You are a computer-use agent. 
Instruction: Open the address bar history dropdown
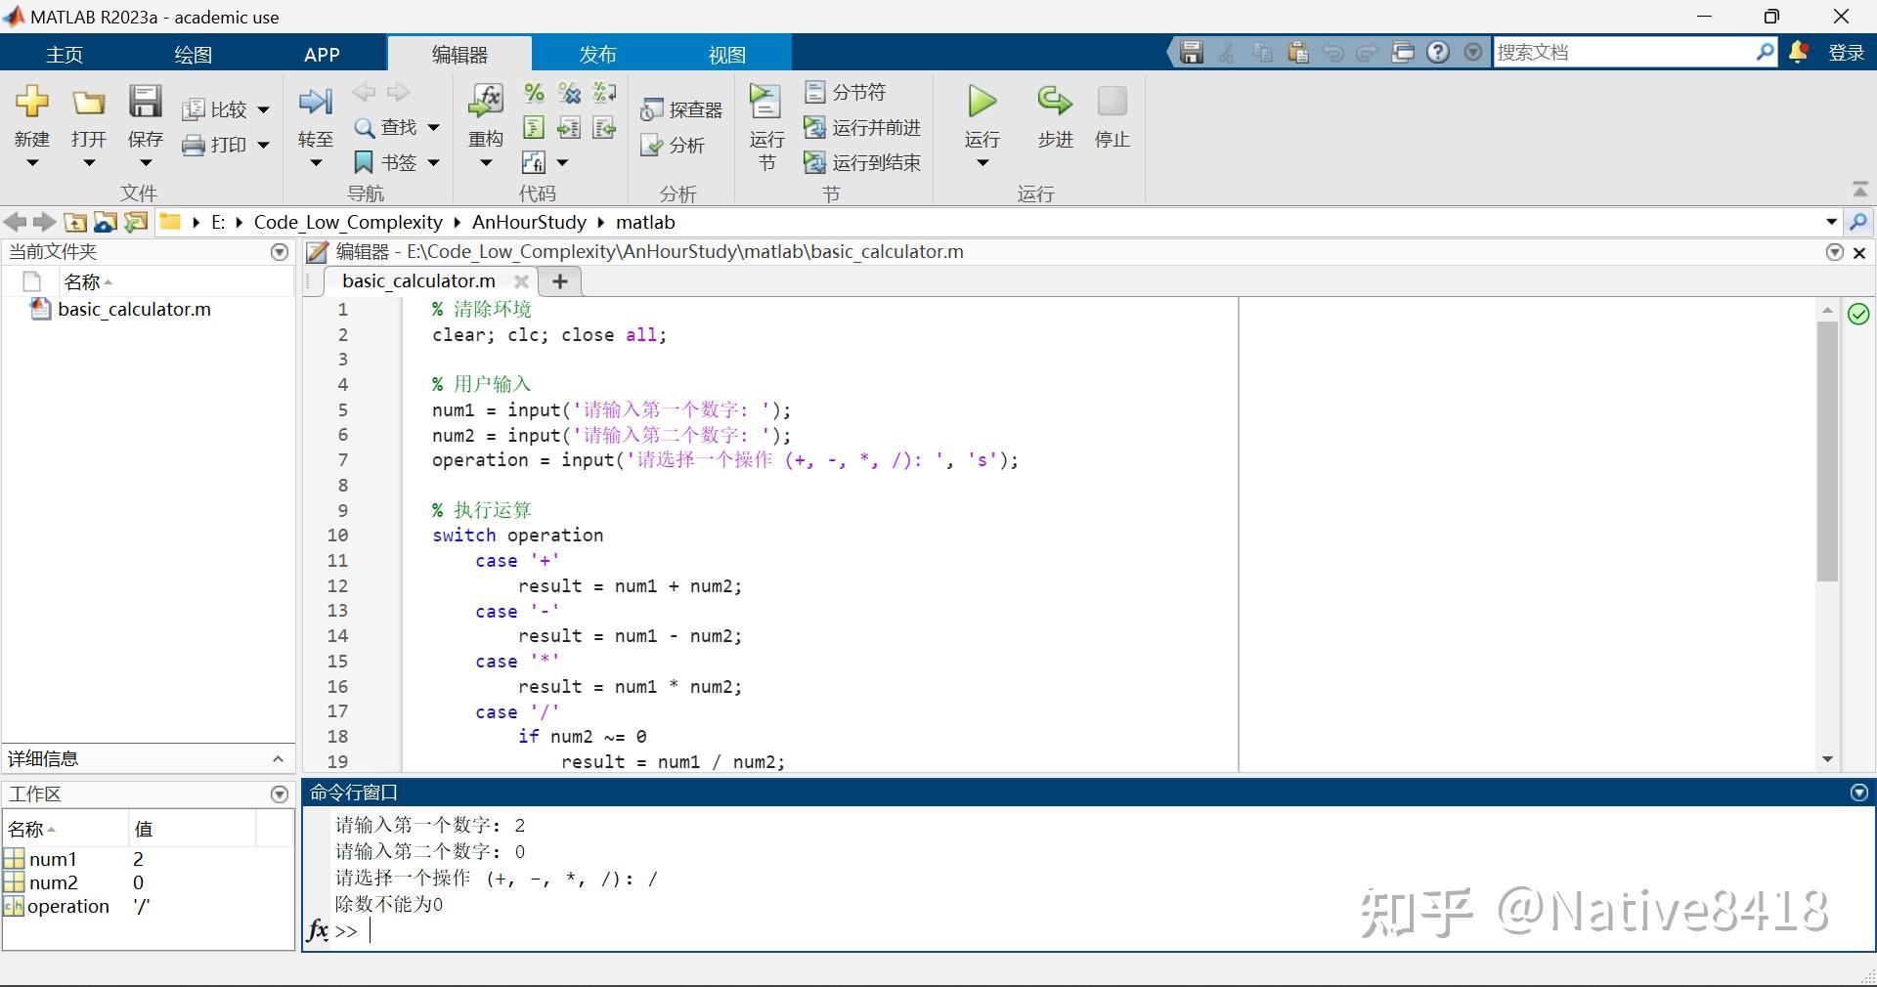coord(1831,223)
